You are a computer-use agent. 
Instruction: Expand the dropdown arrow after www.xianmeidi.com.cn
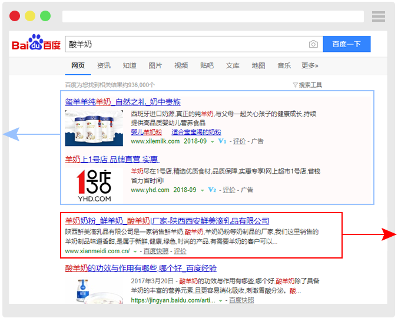coord(135,252)
